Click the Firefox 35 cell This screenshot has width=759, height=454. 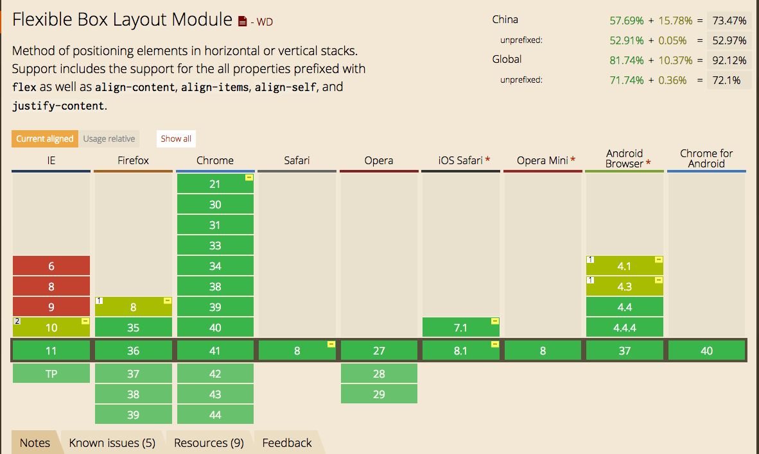tap(133, 327)
